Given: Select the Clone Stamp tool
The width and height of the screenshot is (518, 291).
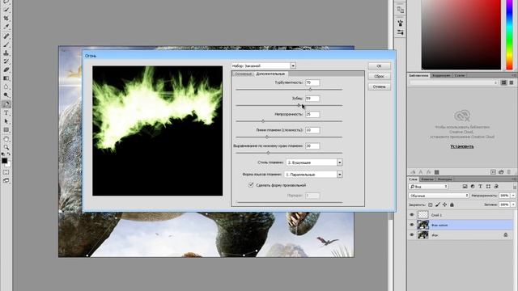Looking at the screenshot, I should [6, 53].
